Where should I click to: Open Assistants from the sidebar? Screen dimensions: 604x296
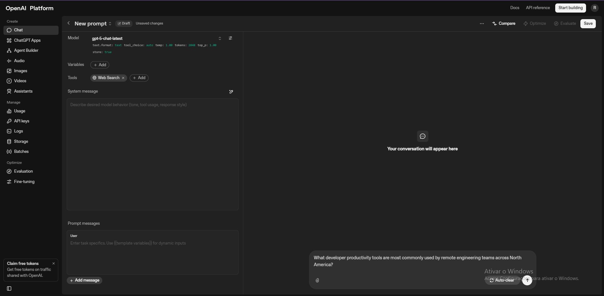pyautogui.click(x=23, y=91)
